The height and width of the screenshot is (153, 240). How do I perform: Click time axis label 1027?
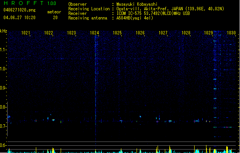[163, 33]
